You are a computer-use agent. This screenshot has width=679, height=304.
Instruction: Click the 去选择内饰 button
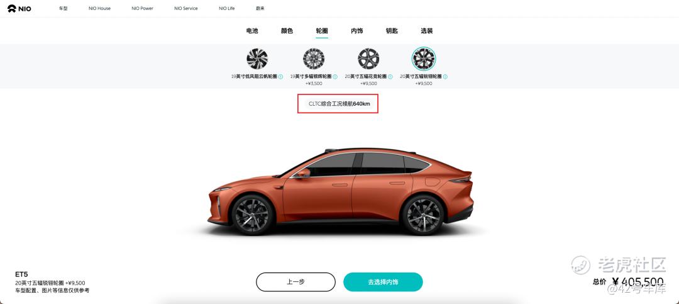(384, 282)
